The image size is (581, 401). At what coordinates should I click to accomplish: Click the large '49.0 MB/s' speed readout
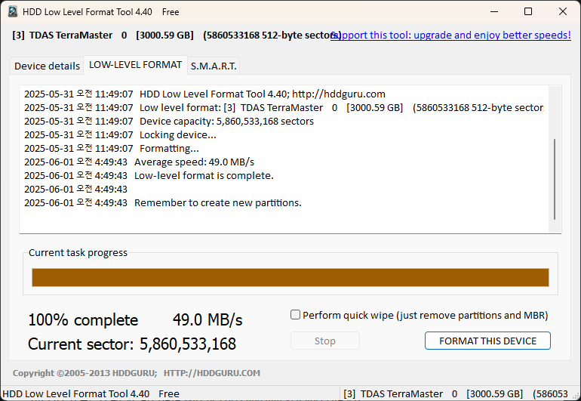(207, 319)
